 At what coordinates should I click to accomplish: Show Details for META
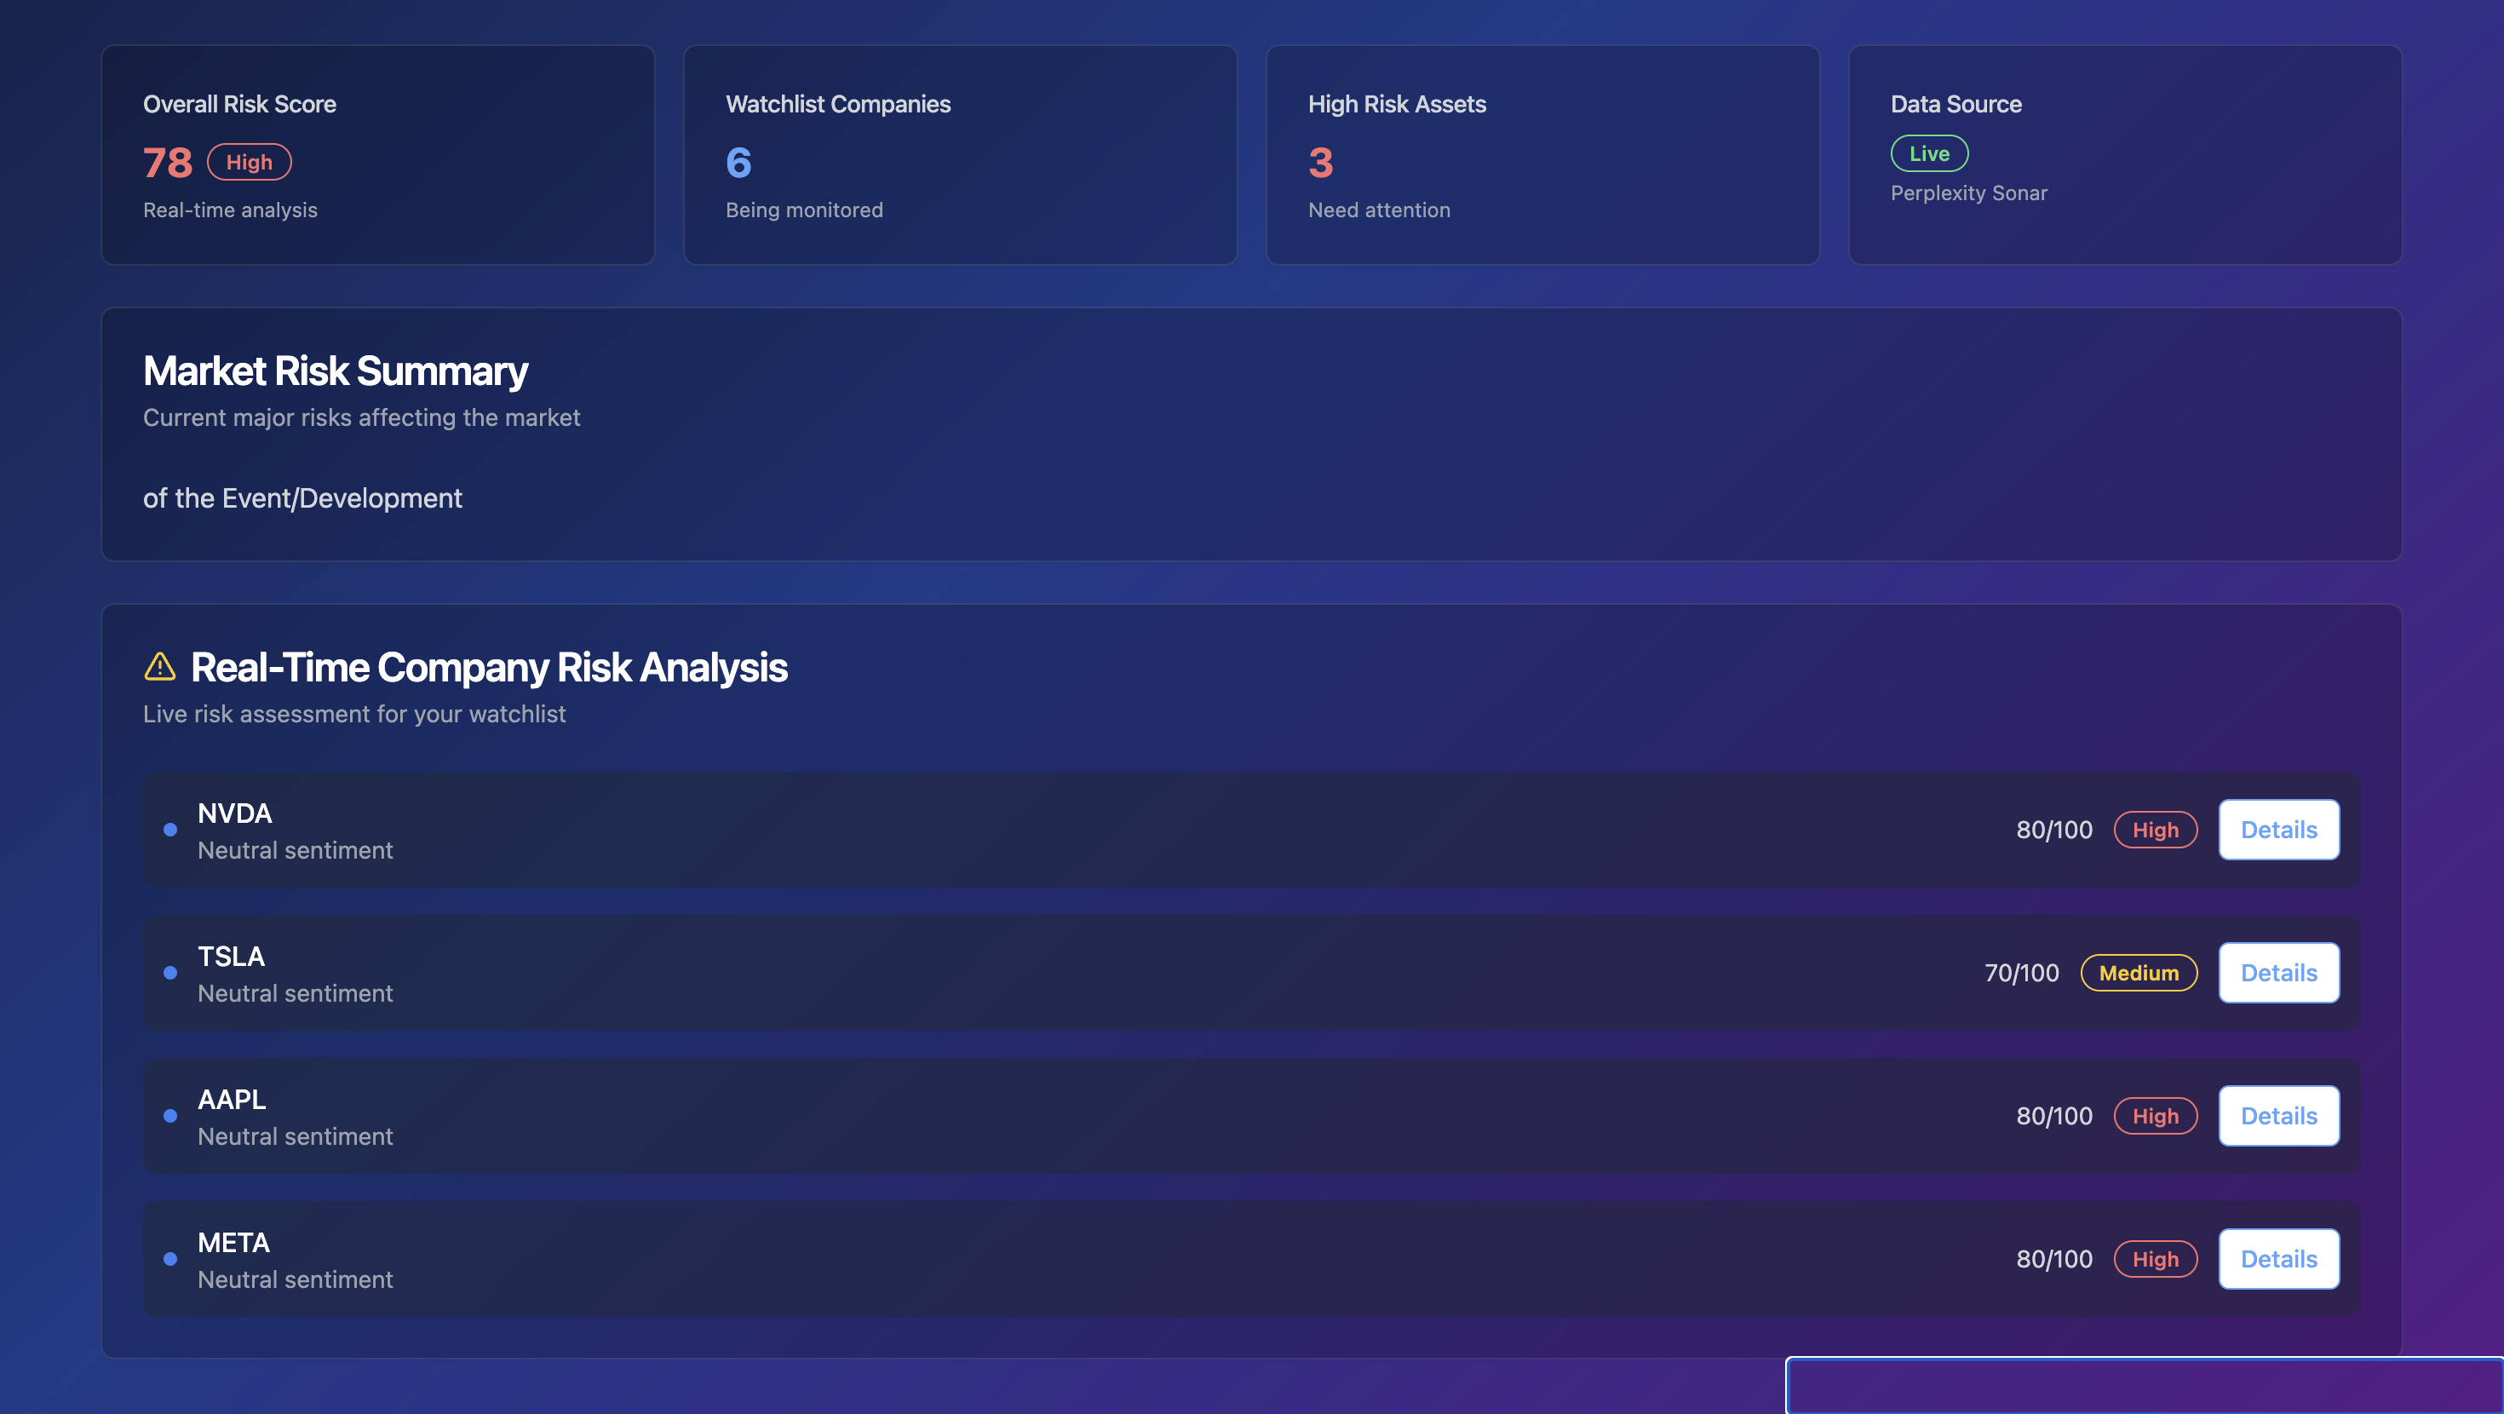(x=2277, y=1258)
